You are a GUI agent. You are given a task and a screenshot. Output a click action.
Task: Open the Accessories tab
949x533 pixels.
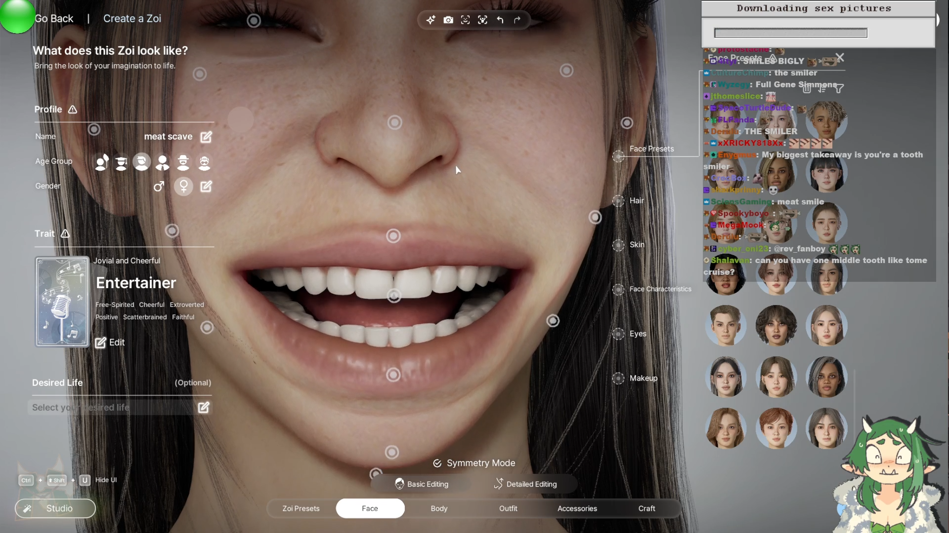577,508
